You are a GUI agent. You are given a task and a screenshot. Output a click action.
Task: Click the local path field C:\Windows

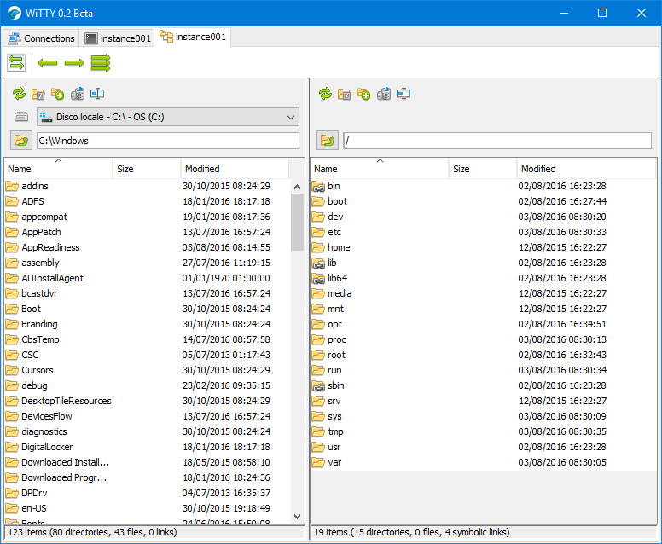pyautogui.click(x=168, y=141)
